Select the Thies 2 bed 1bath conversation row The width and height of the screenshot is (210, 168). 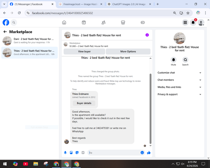pos(29,52)
